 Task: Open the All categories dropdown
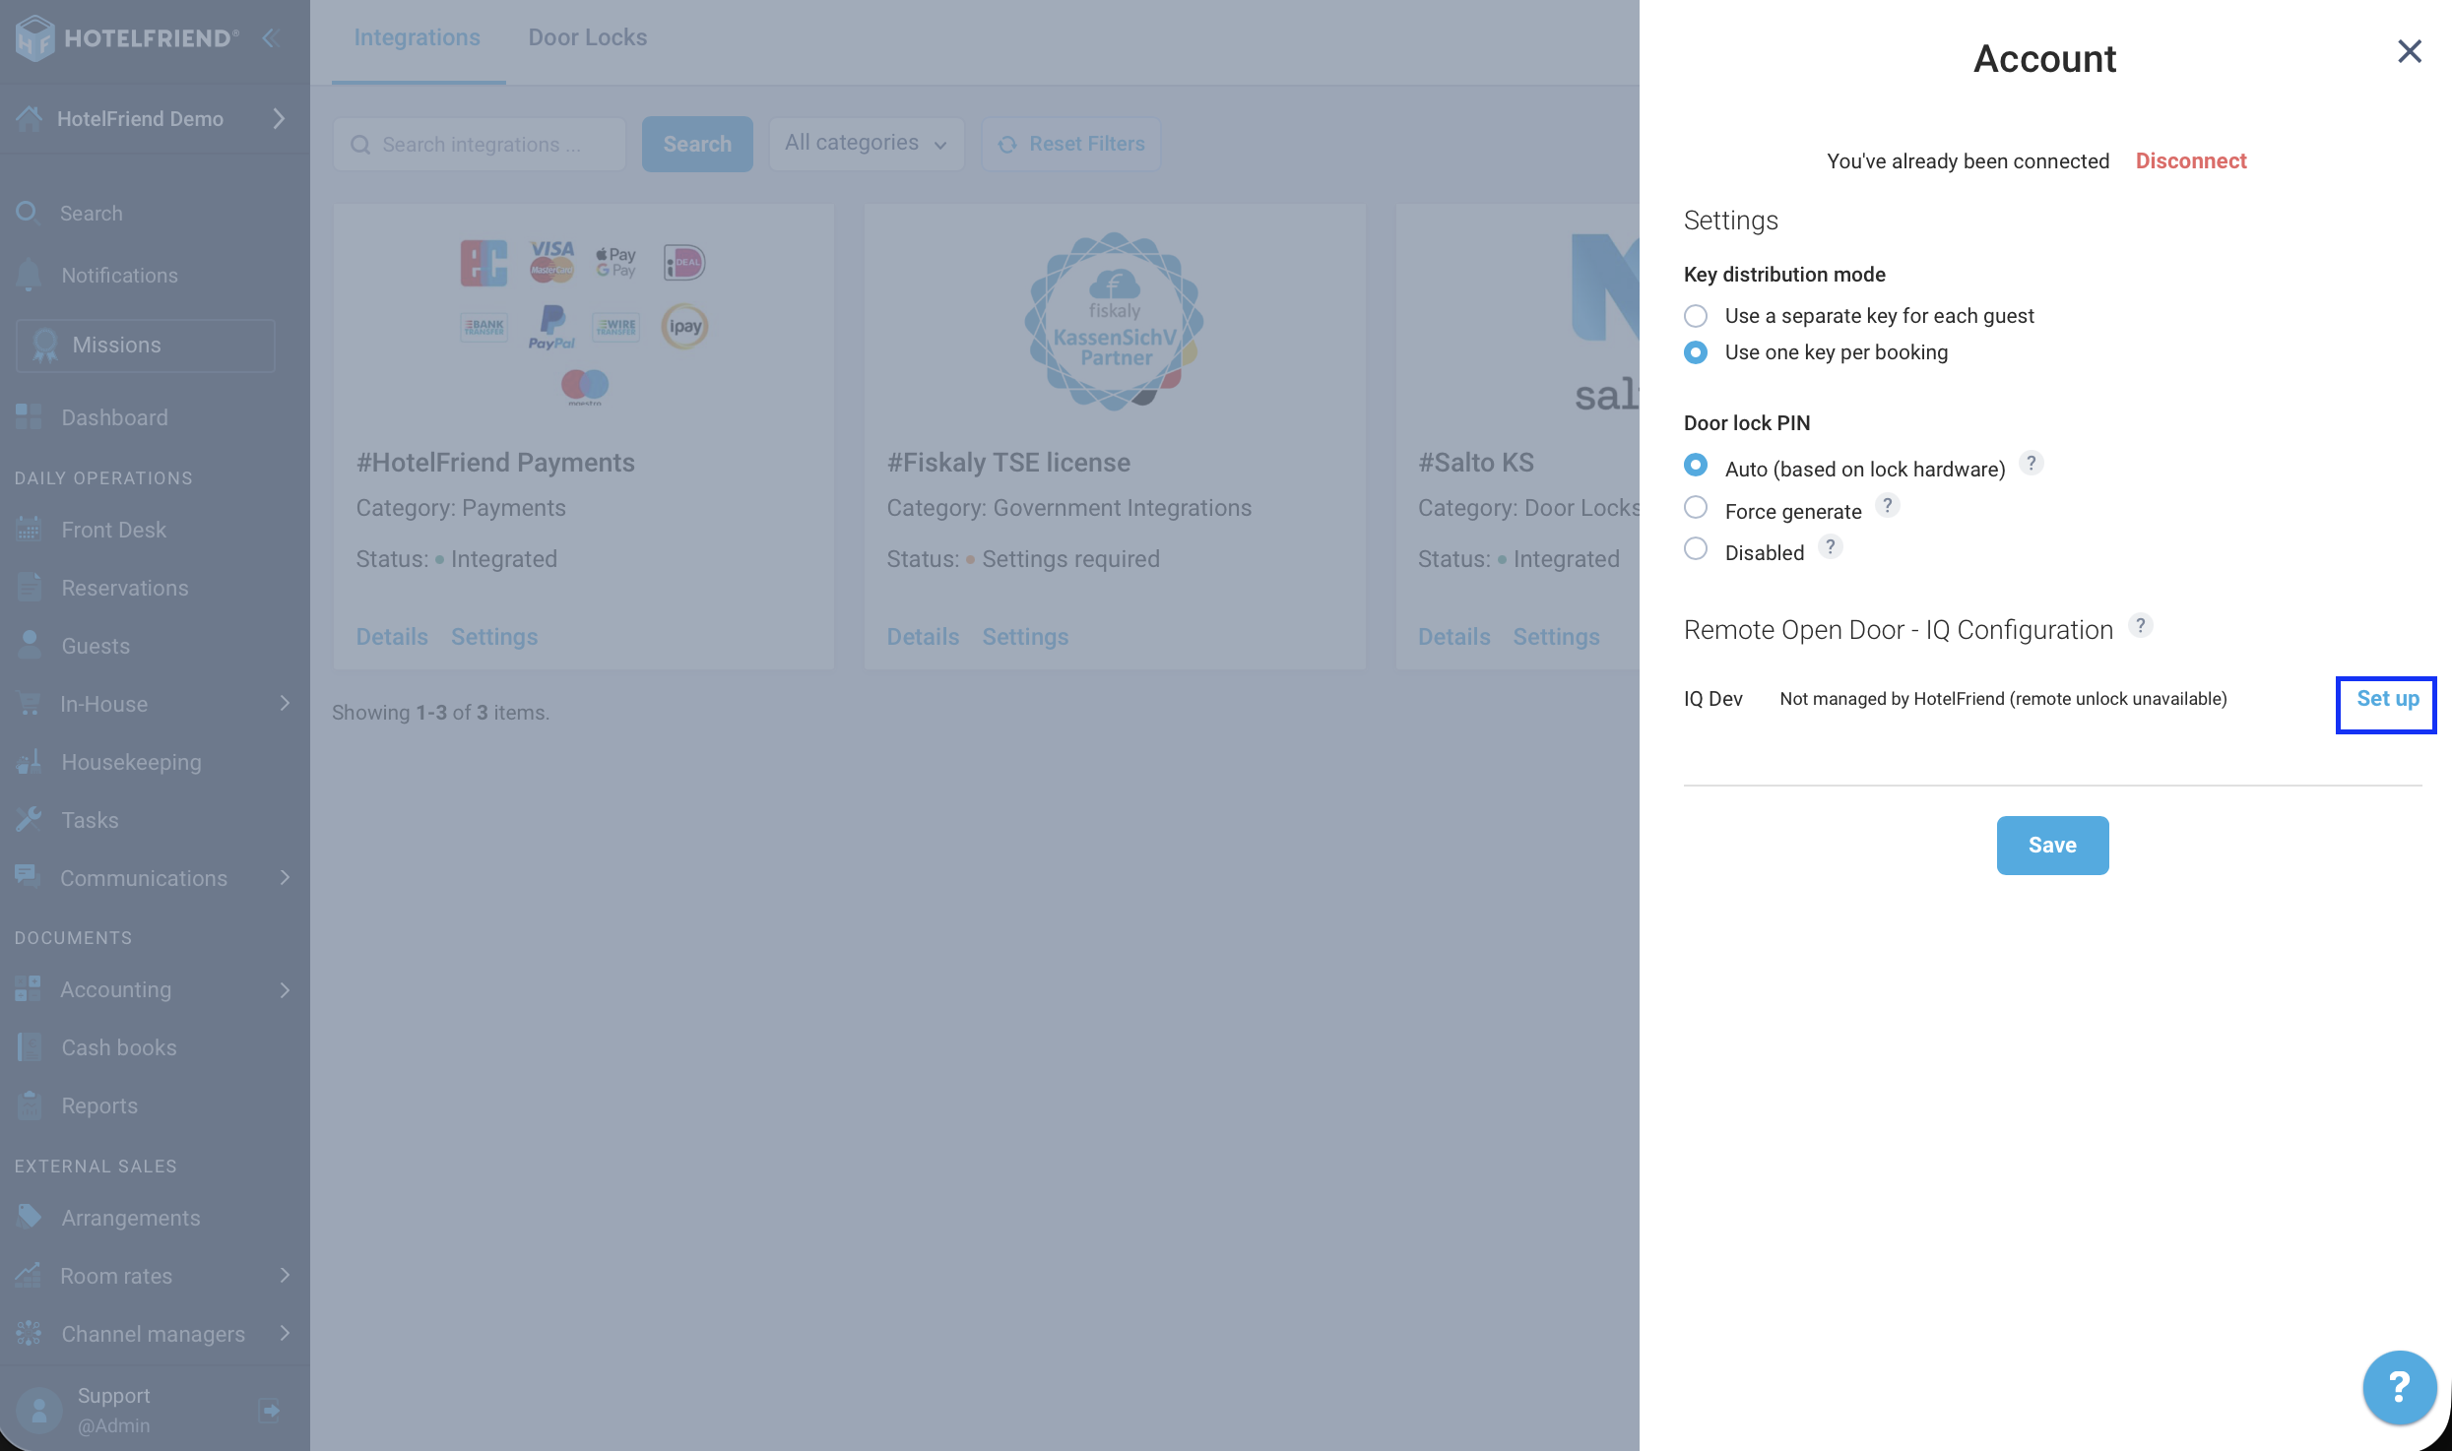click(x=866, y=144)
